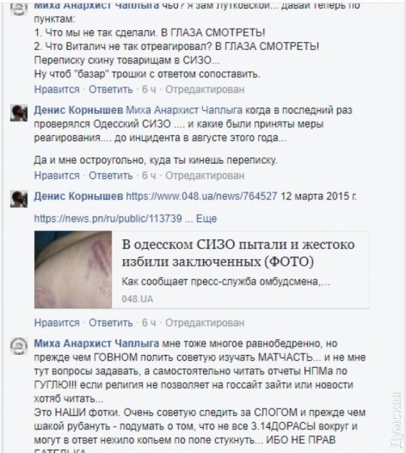Click the '6 ч' timestamp under article comment

[x=149, y=322]
